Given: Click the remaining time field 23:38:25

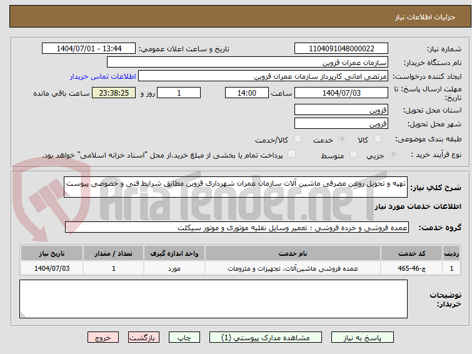Looking at the screenshot, I should (x=114, y=93).
